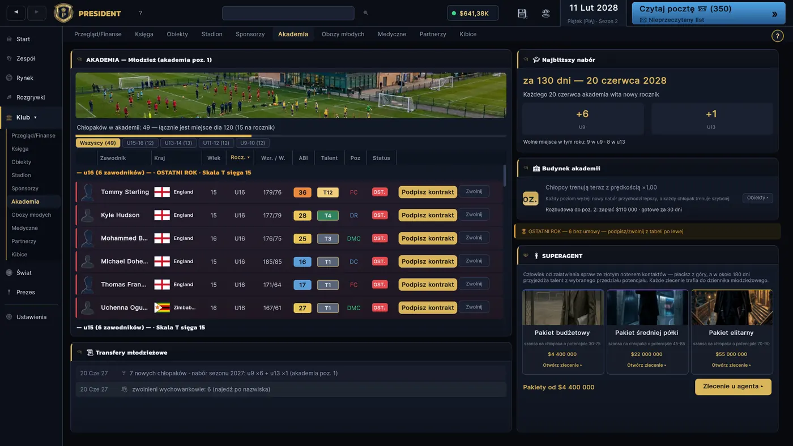Open order for Pakiet budżetowy
The width and height of the screenshot is (793, 446).
562,365
